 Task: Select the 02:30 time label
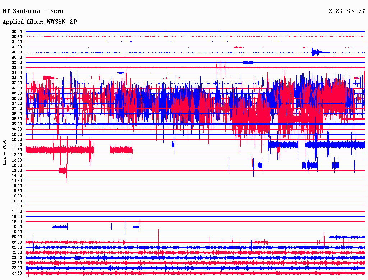17,57
